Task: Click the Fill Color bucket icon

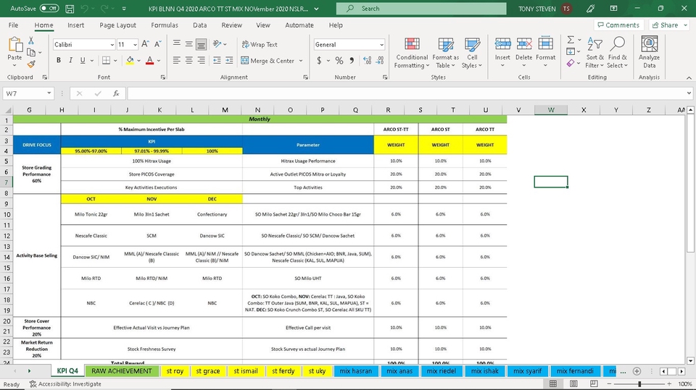Action: [130, 60]
